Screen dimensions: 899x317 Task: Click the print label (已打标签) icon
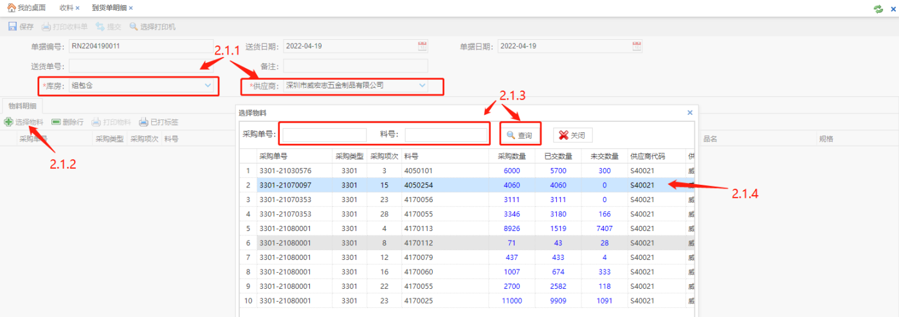(x=144, y=122)
